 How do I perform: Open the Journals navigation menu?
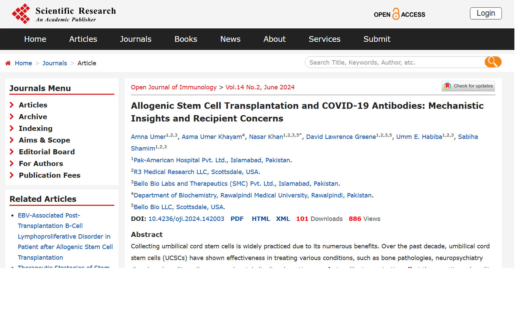pyautogui.click(x=136, y=39)
